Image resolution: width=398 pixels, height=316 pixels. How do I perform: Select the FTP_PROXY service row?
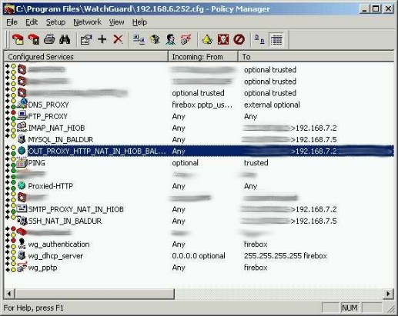[199, 116]
